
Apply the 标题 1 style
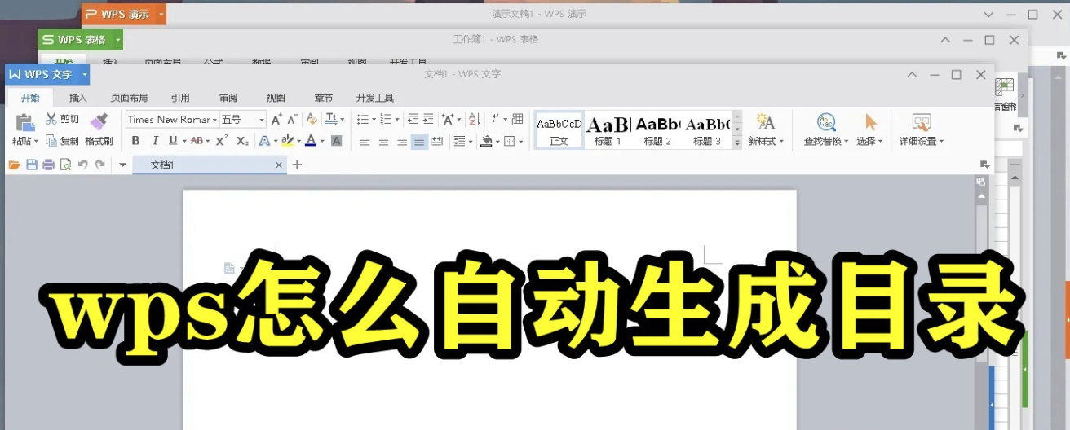click(x=608, y=130)
